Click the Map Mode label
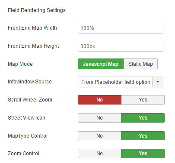 20,64
